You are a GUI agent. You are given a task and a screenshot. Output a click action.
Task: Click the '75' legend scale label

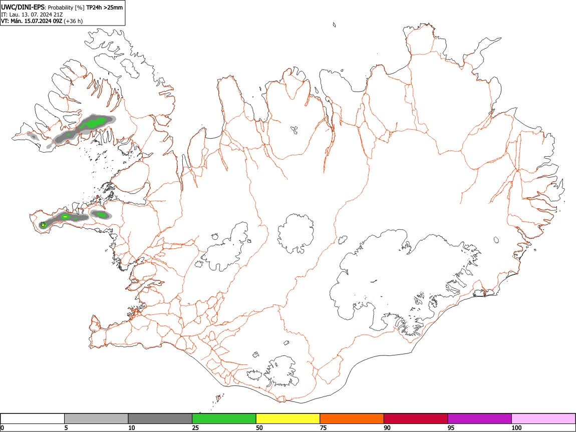pos(323,427)
